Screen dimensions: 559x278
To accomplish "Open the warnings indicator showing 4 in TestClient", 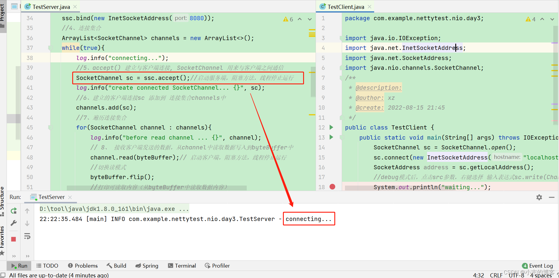I will (x=530, y=19).
